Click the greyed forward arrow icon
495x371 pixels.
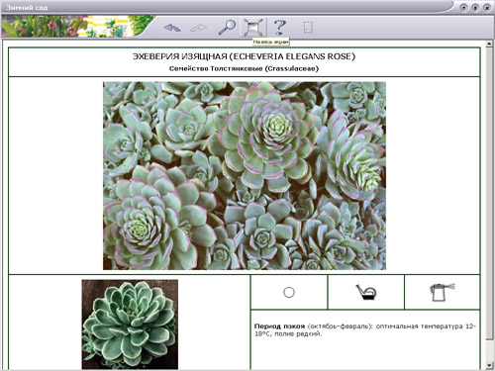pos(198,28)
